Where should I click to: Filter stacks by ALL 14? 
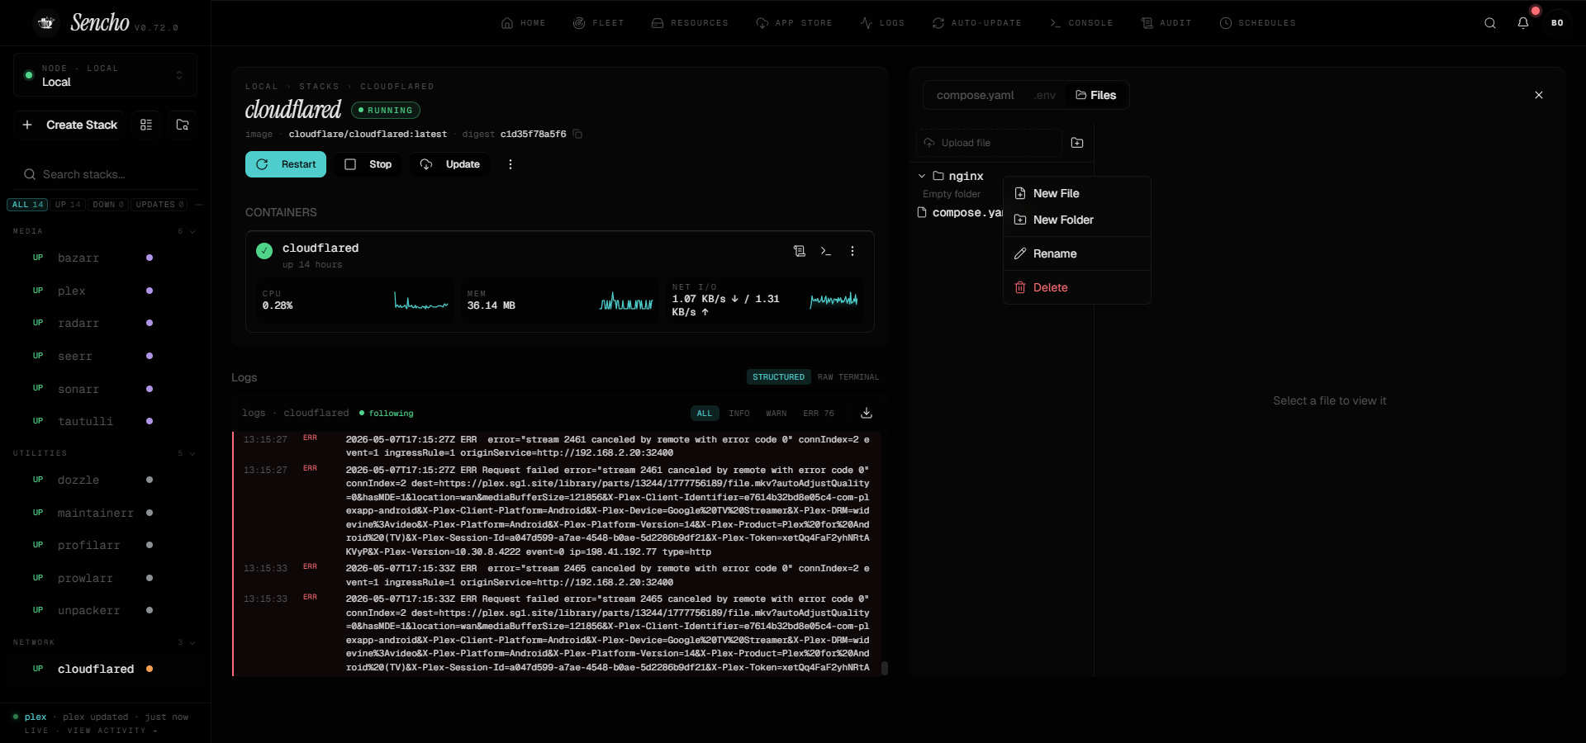pos(27,205)
